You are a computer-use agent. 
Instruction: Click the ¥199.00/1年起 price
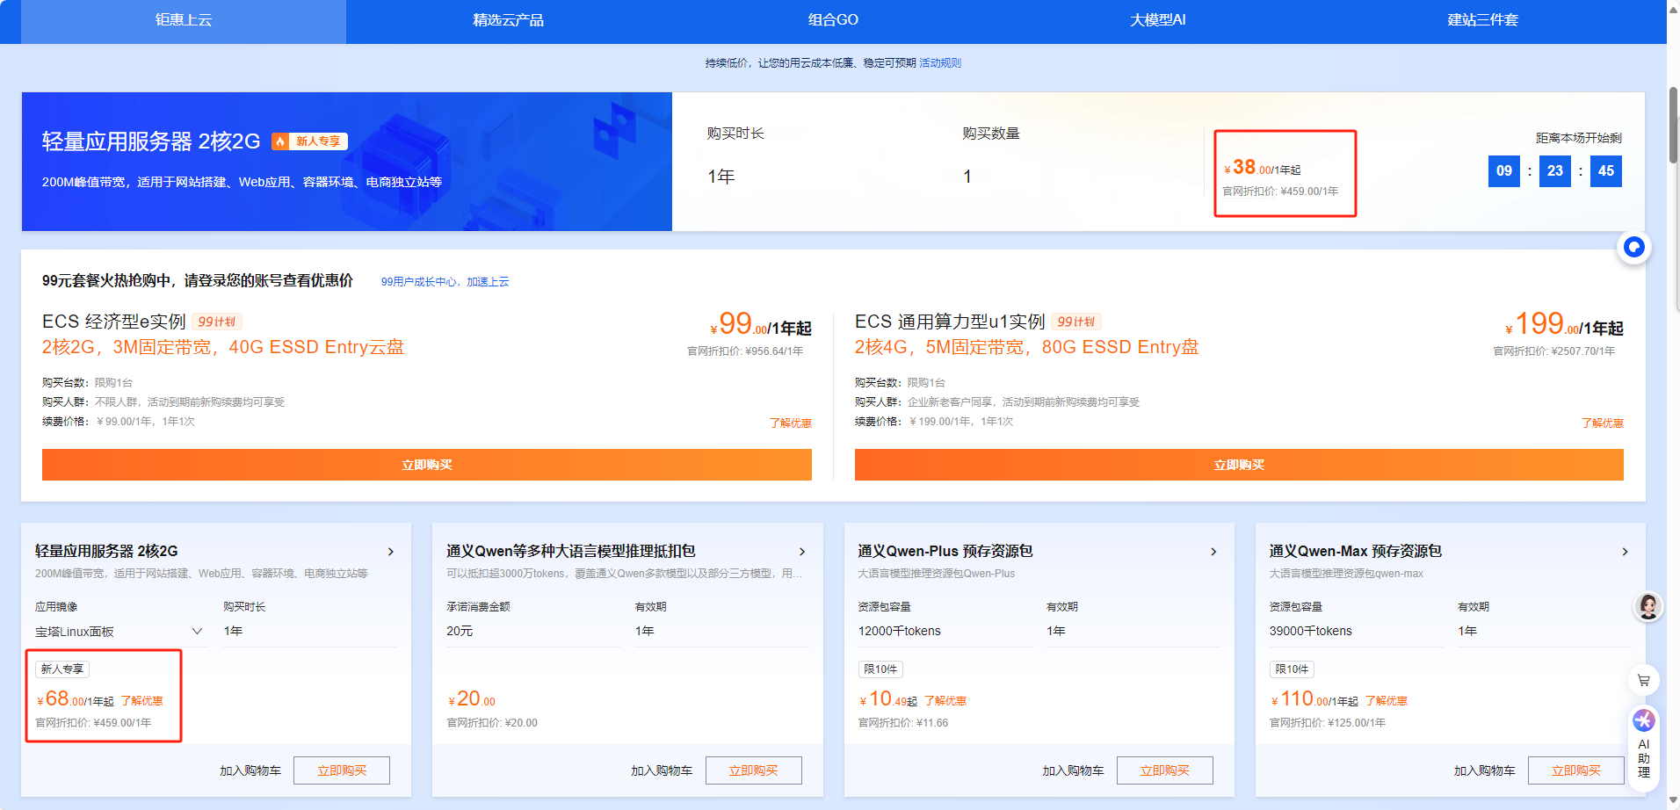click(x=1564, y=324)
